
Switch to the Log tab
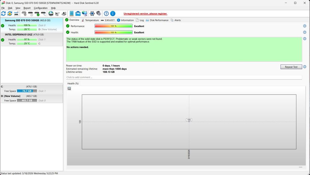(x=140, y=20)
